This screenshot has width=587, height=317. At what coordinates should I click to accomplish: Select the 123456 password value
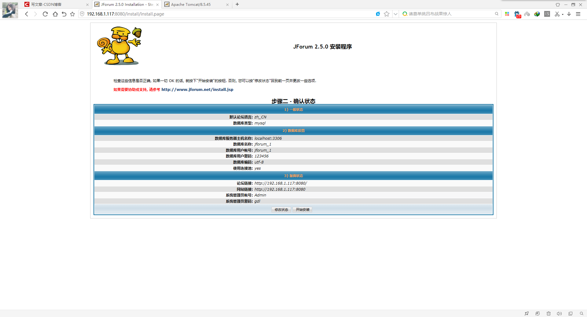coord(261,156)
